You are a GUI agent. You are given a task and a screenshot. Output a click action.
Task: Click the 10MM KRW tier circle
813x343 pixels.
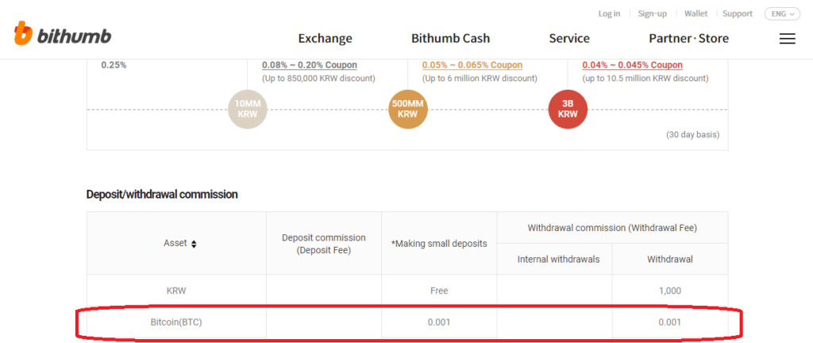point(248,110)
